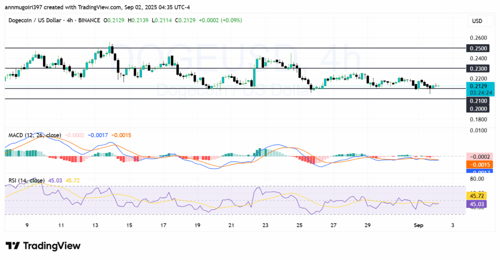Click the 80.00 RSI scale label

(x=477, y=179)
